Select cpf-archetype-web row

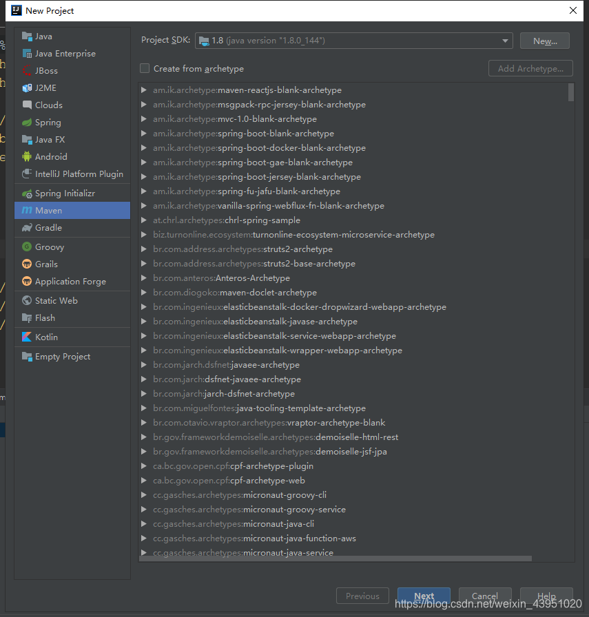(x=353, y=481)
